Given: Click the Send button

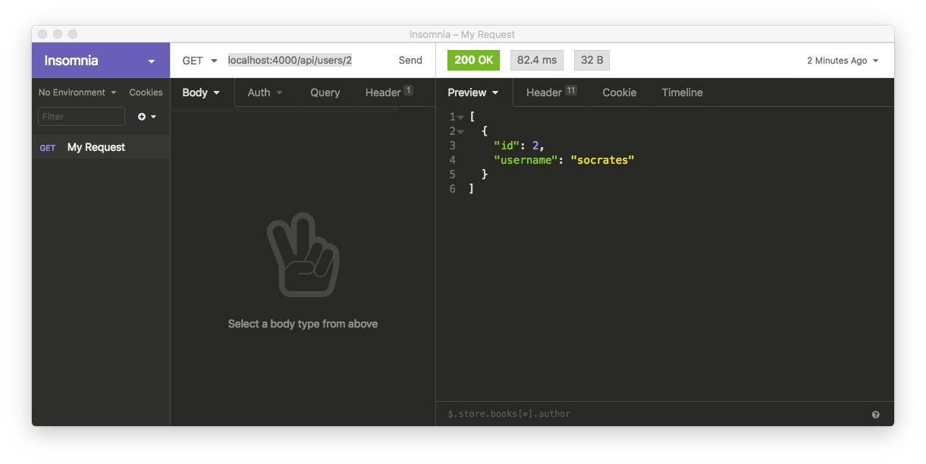Looking at the screenshot, I should coord(410,60).
